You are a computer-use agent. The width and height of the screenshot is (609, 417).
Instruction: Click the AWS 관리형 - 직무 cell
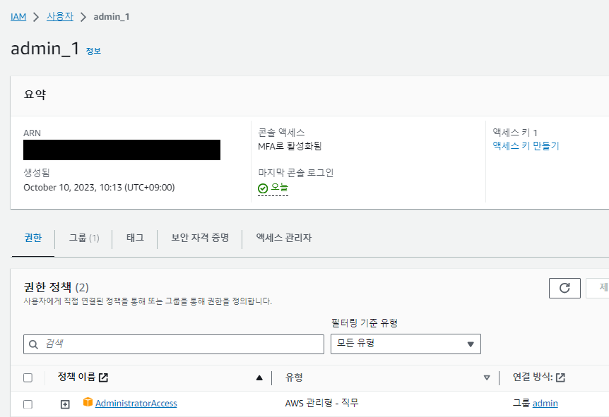[x=321, y=403]
